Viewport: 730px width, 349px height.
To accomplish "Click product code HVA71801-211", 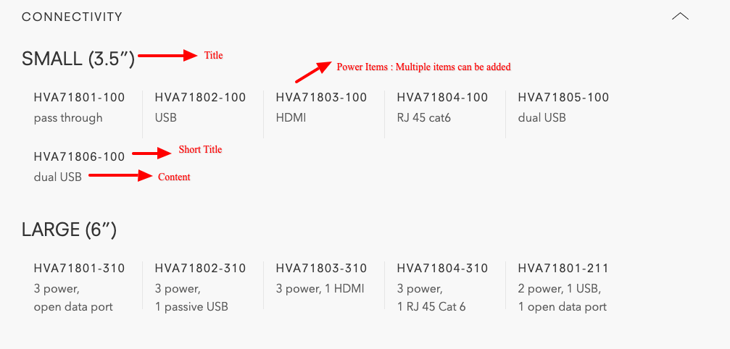I will 563,268.
